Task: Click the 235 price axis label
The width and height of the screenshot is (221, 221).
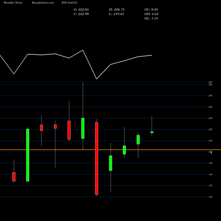Action: pyautogui.click(x=210, y=118)
